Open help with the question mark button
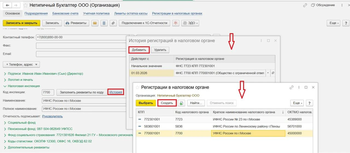The image size is (350, 153). pyautogui.click(x=309, y=103)
